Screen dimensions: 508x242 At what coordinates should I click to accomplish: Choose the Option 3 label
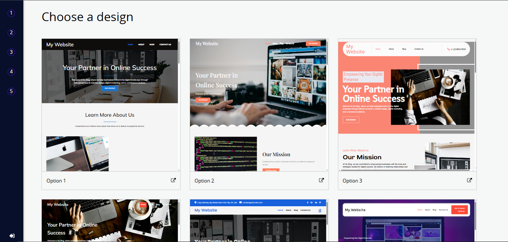[x=352, y=181]
